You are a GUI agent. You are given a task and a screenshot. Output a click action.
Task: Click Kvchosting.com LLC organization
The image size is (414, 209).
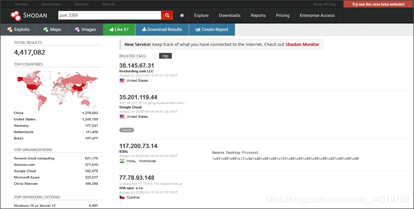pyautogui.click(x=136, y=71)
